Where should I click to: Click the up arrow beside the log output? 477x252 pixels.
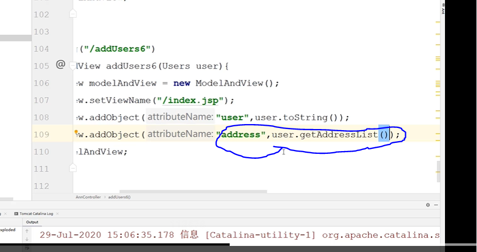pos(26,232)
